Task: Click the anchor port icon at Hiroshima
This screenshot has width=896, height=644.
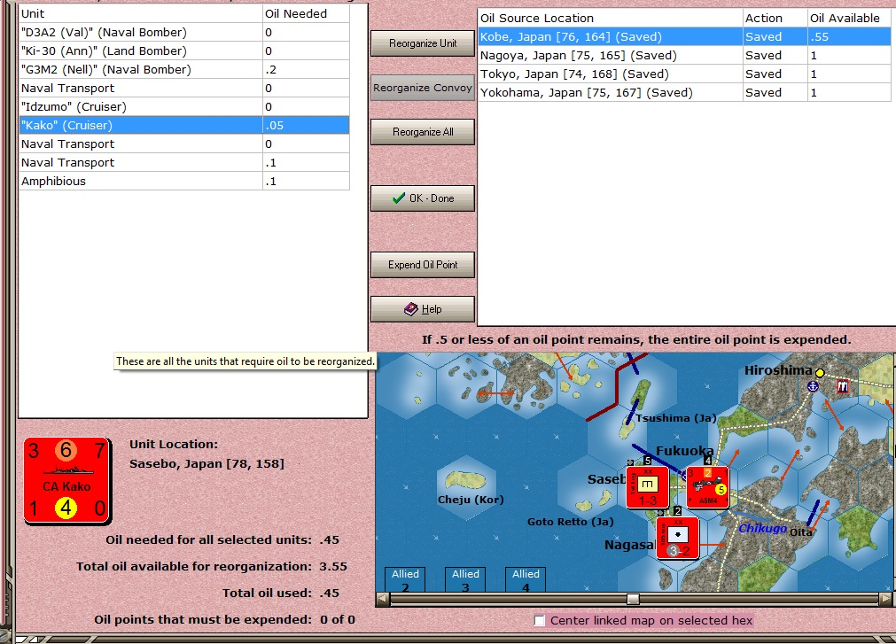Action: [x=813, y=386]
